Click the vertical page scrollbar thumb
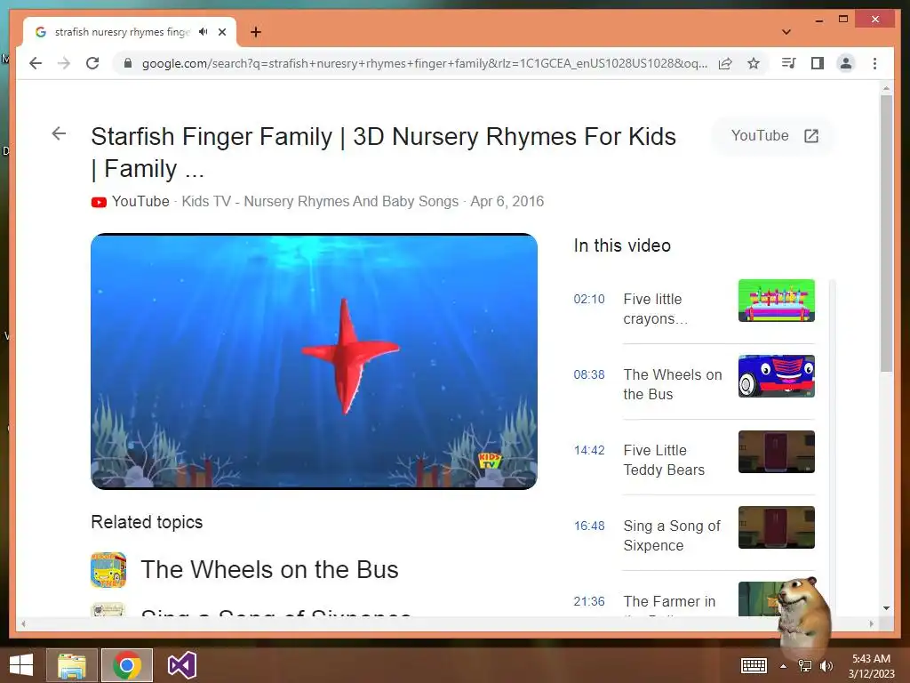Image resolution: width=910 pixels, height=683 pixels. (886, 234)
